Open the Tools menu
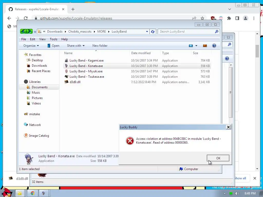The image size is (263, 197). point(53,39)
